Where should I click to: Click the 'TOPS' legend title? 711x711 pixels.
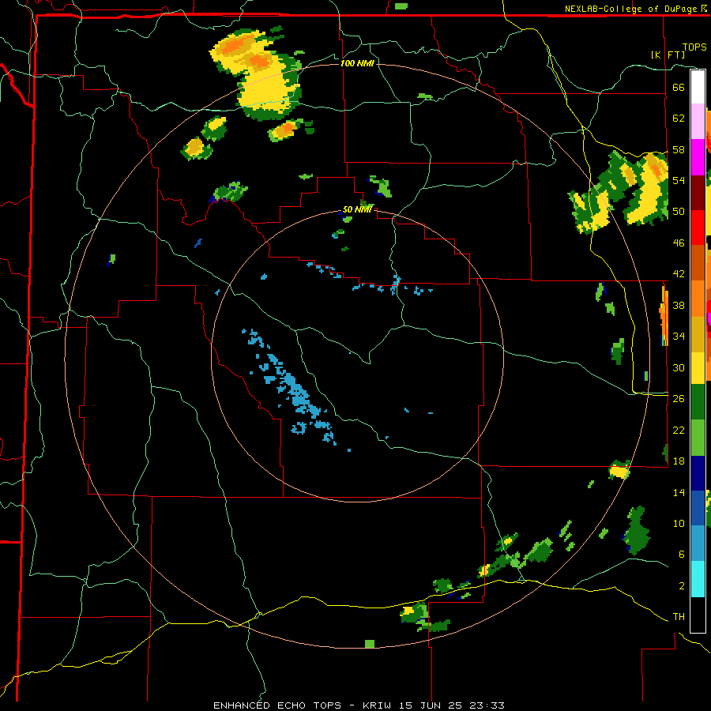click(x=694, y=47)
